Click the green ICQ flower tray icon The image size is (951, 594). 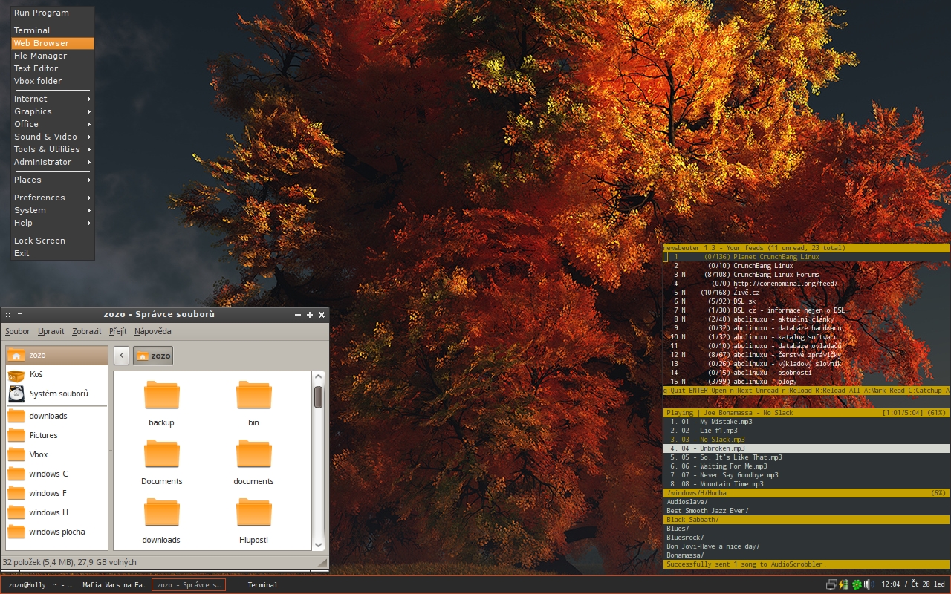pyautogui.click(x=857, y=584)
